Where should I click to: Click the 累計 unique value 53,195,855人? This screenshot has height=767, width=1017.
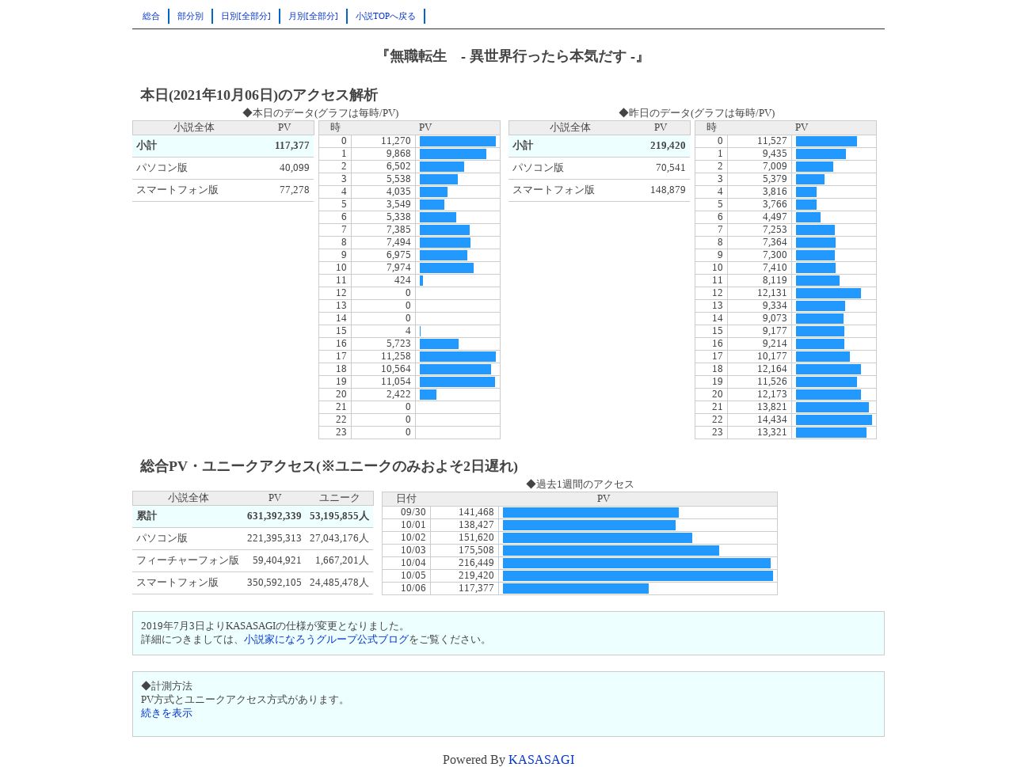pyautogui.click(x=339, y=516)
